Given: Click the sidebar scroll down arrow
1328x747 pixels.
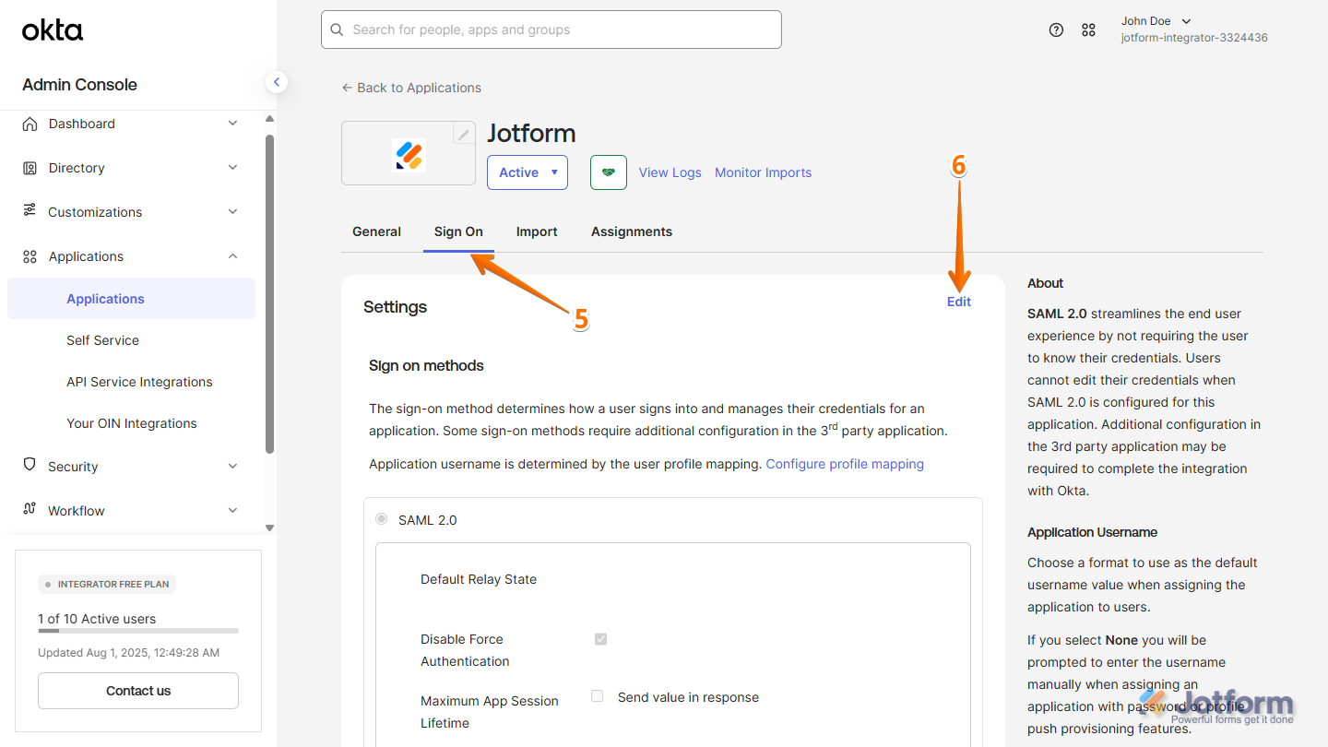Looking at the screenshot, I should click(269, 528).
